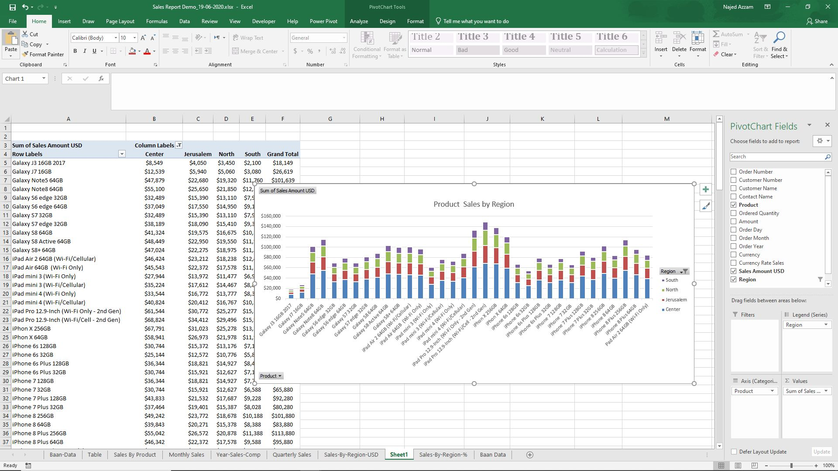Click the formula bar input area
838x471 pixels.
[x=469, y=91]
